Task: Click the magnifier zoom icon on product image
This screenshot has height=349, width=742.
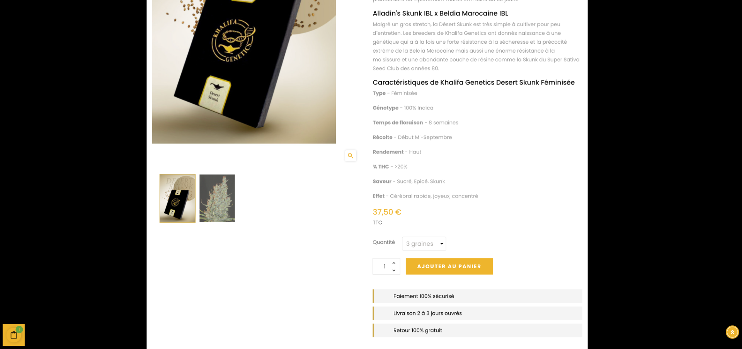Action: [351, 156]
